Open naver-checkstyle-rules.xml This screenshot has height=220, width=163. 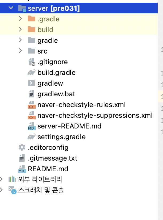pyautogui.click(x=81, y=105)
